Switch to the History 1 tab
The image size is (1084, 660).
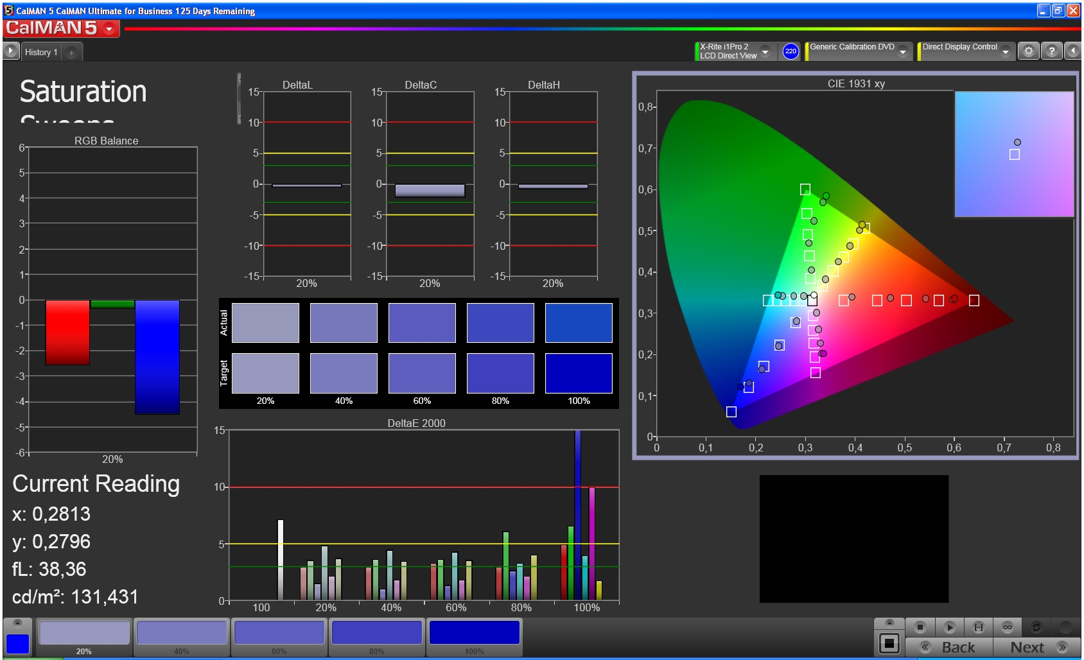coord(41,52)
